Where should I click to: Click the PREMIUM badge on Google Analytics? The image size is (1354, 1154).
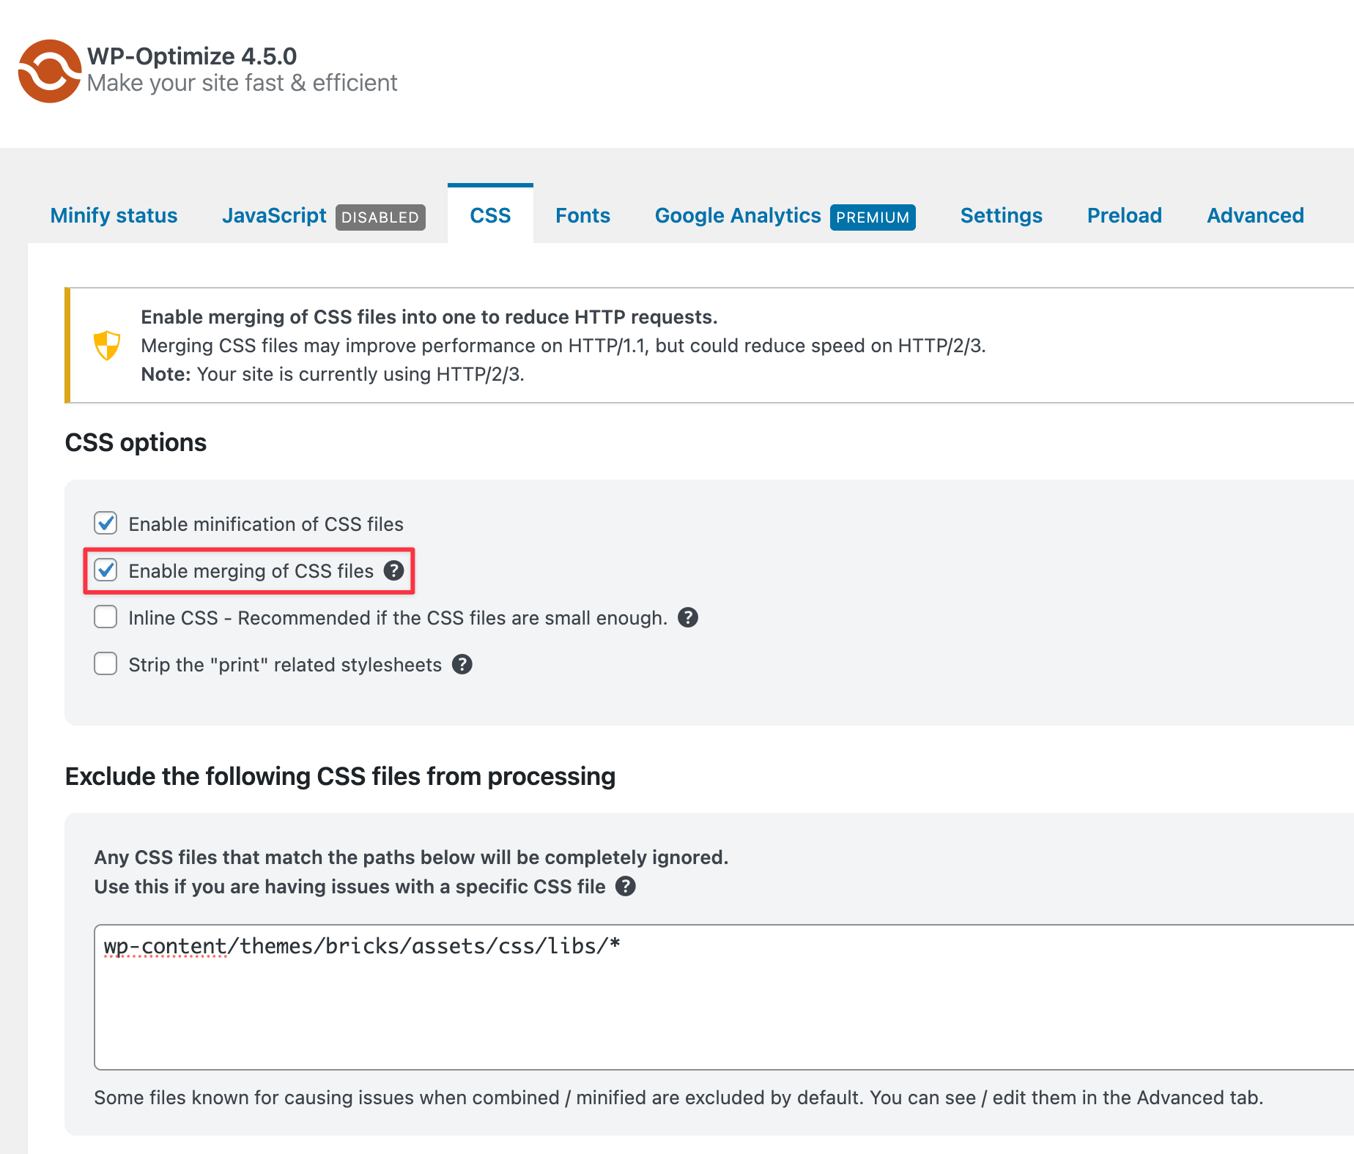(x=873, y=217)
